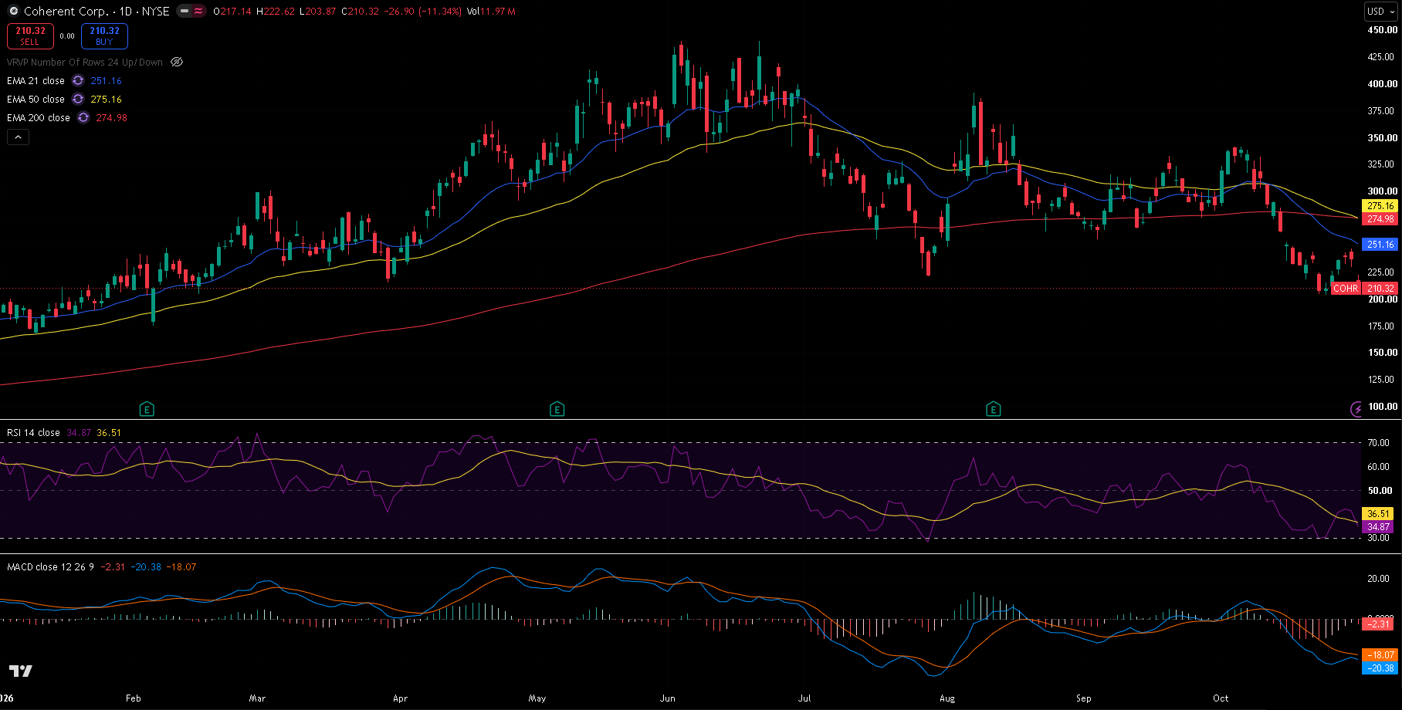This screenshot has width=1402, height=710.
Task: Click the Oct label on the time axis
Action: pos(1221,698)
